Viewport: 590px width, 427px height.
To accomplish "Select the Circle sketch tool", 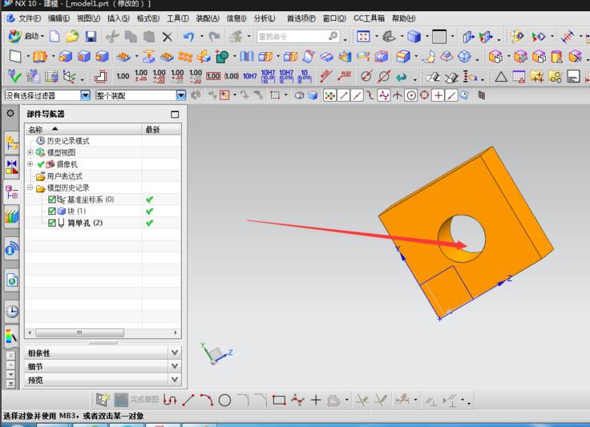I will click(224, 399).
